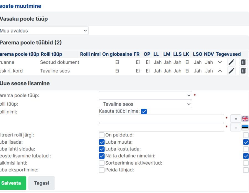249x193 pixels.
Task: Focus the Estonian role name input field
Action: [161, 127]
